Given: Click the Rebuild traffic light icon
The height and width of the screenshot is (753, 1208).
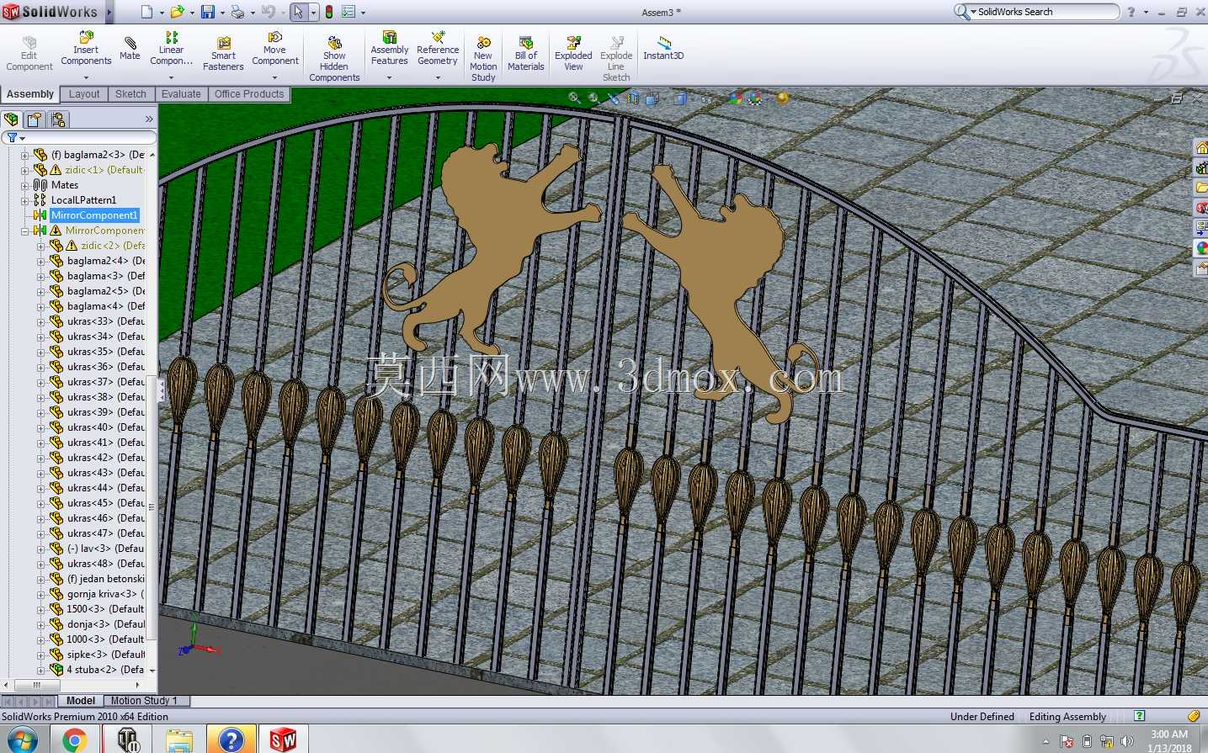Looking at the screenshot, I should tap(328, 12).
